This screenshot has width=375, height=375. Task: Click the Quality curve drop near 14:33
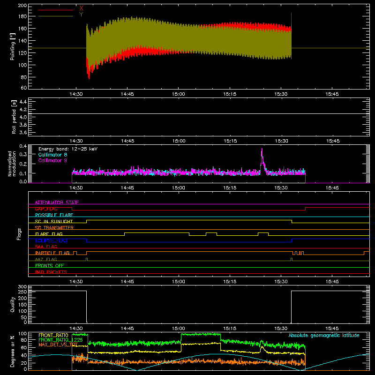[x=87, y=307]
